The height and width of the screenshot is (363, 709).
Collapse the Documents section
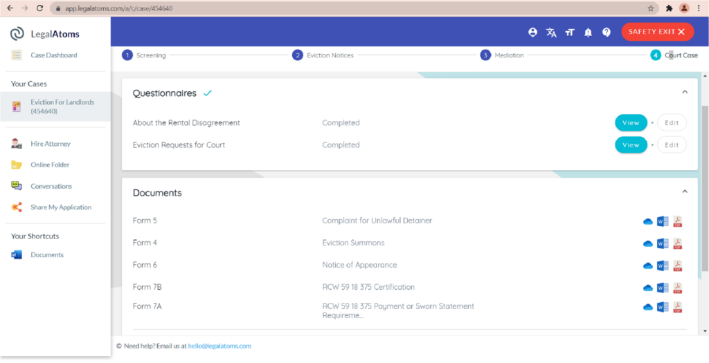(x=685, y=192)
